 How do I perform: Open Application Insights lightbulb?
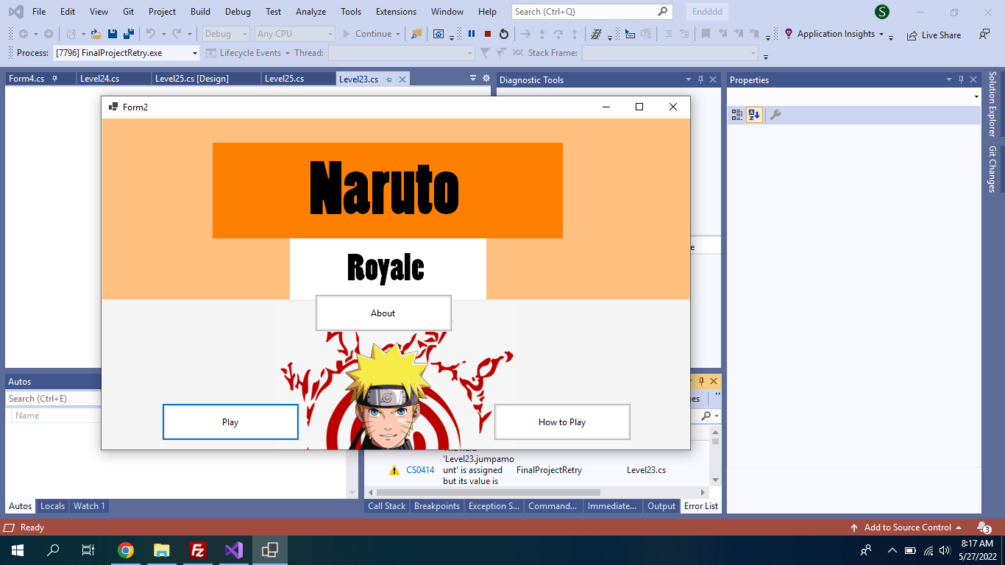[x=789, y=34]
